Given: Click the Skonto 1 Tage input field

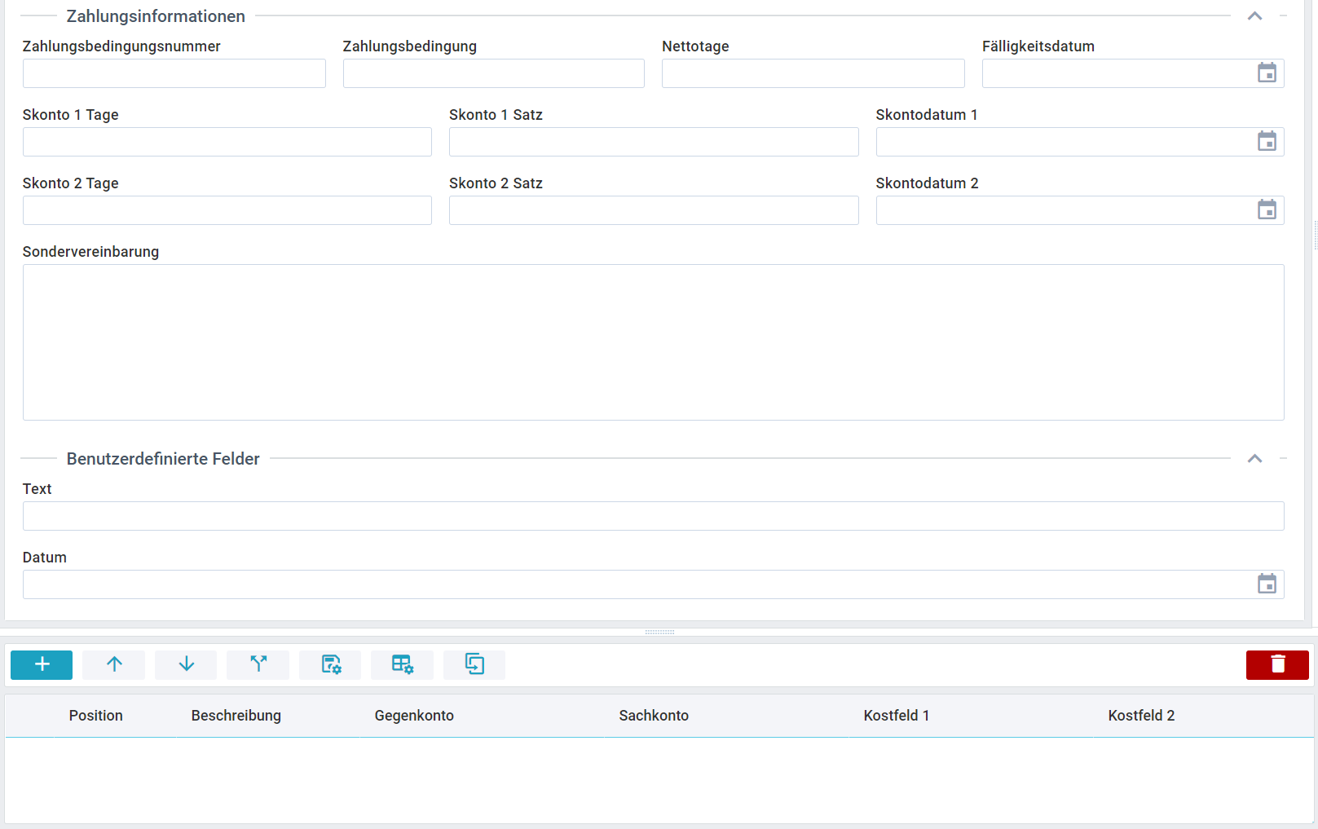Looking at the screenshot, I should tap(227, 142).
